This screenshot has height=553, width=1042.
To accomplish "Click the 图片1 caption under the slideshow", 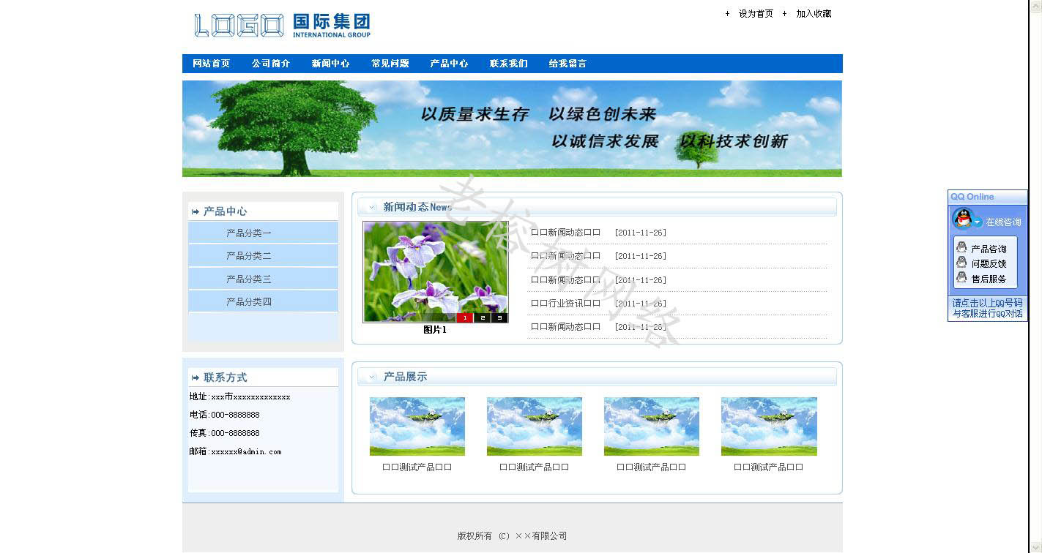I will click(435, 330).
